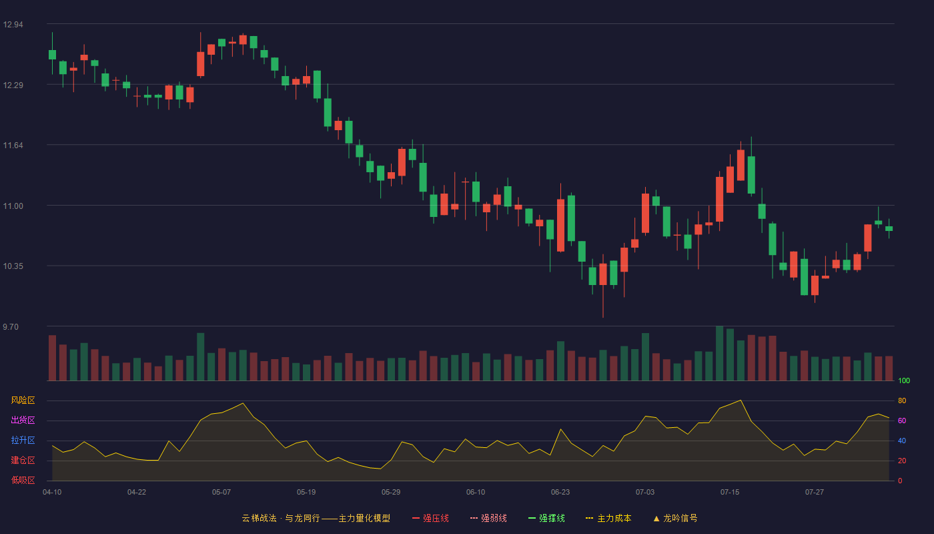
Task: Select the 出货区 zone label
Action: pyautogui.click(x=23, y=421)
